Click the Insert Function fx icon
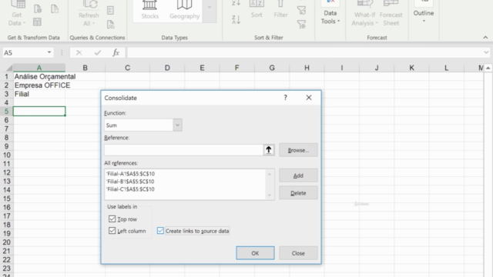This screenshot has height=277, width=493. point(116,53)
